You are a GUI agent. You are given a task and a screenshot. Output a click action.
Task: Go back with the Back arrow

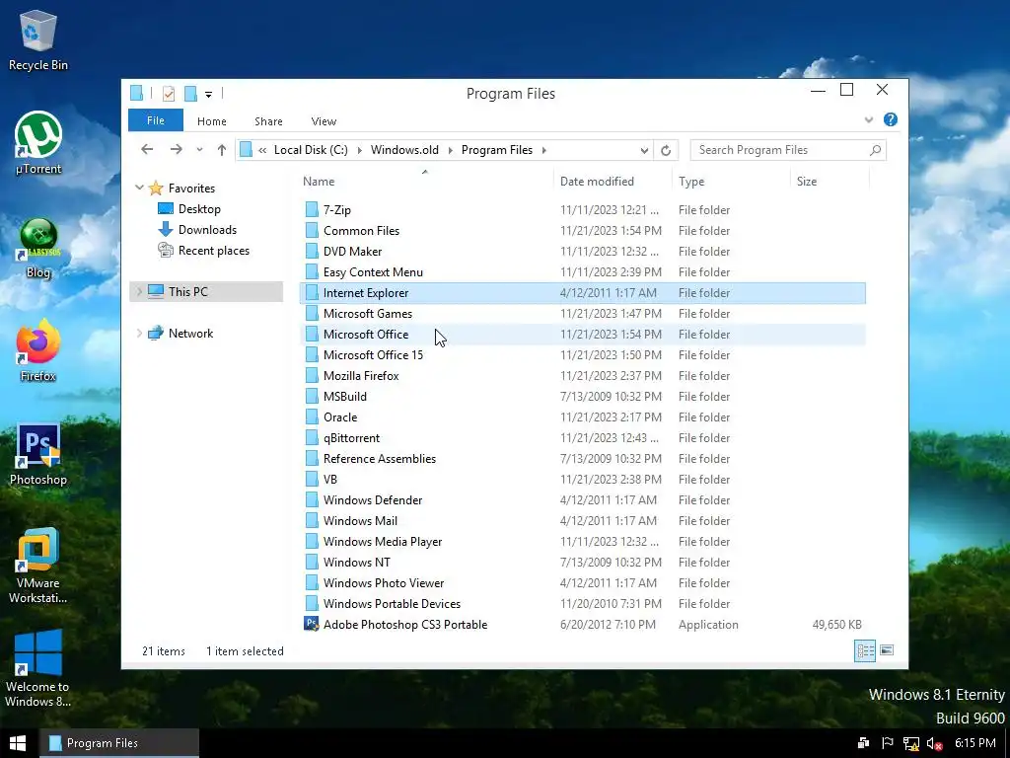(147, 150)
